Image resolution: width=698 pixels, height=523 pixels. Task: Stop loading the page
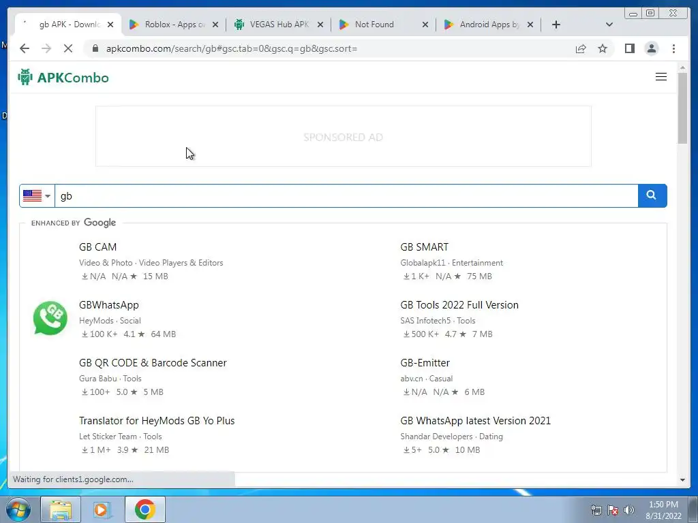point(68,48)
